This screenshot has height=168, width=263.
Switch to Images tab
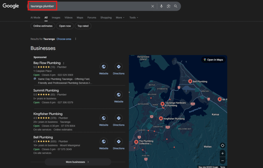coord(56,17)
